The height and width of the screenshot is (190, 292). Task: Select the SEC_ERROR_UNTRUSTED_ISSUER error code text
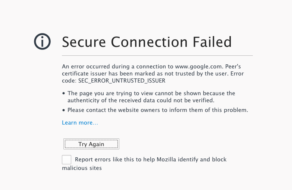tap(122, 81)
